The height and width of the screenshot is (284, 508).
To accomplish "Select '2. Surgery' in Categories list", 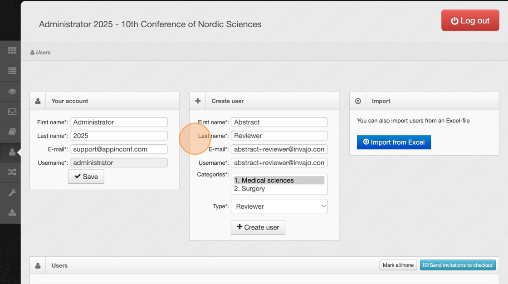I will pos(279,189).
